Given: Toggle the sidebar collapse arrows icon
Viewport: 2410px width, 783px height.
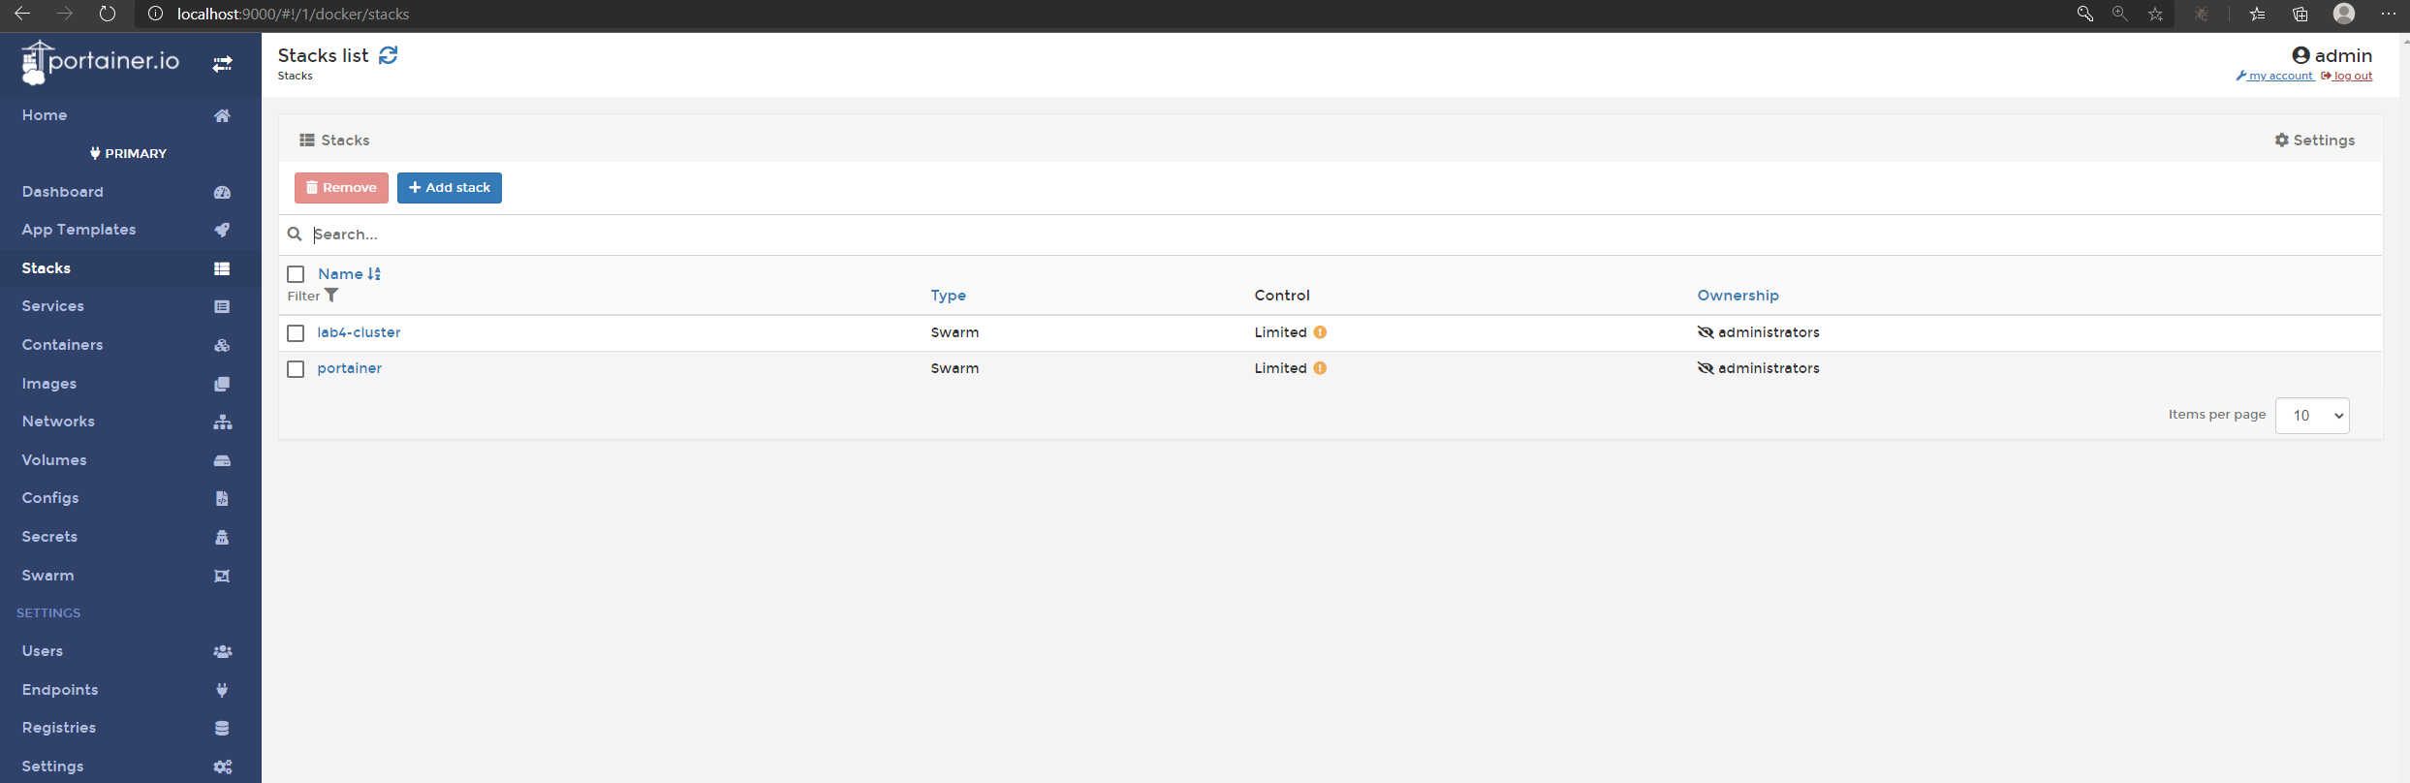Looking at the screenshot, I should pyautogui.click(x=223, y=64).
